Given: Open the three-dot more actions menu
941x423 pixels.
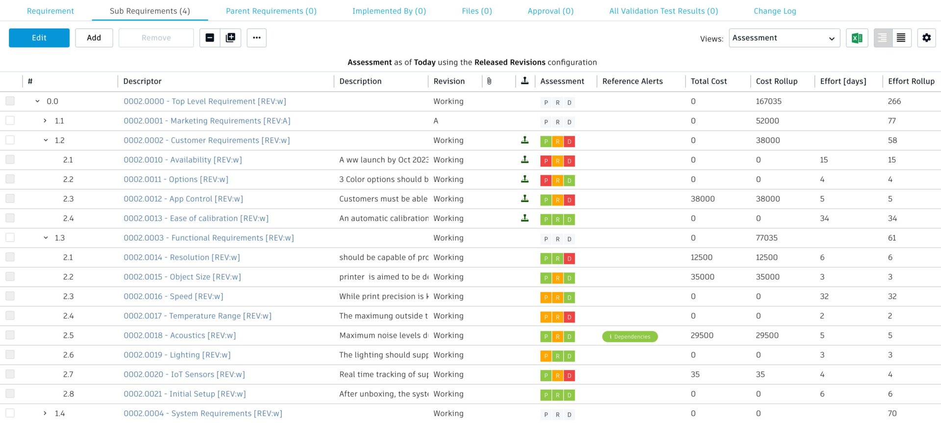Looking at the screenshot, I should (x=256, y=38).
